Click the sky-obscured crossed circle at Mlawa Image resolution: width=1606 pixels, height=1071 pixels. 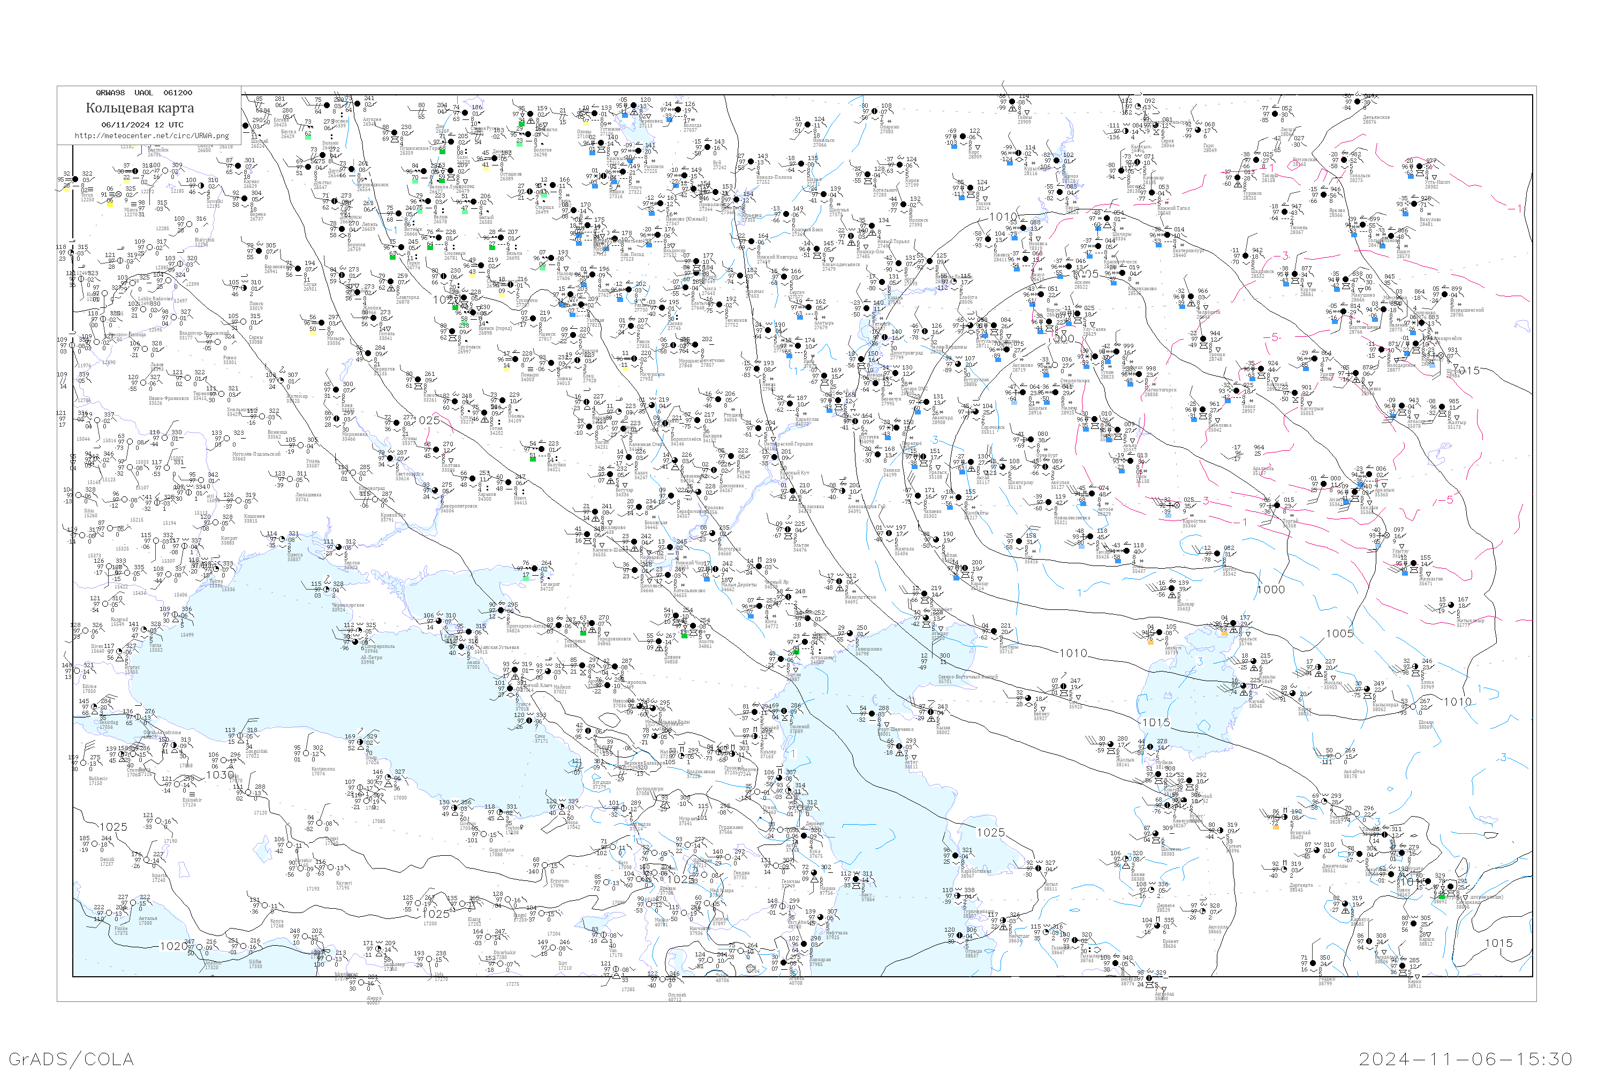pos(118,194)
